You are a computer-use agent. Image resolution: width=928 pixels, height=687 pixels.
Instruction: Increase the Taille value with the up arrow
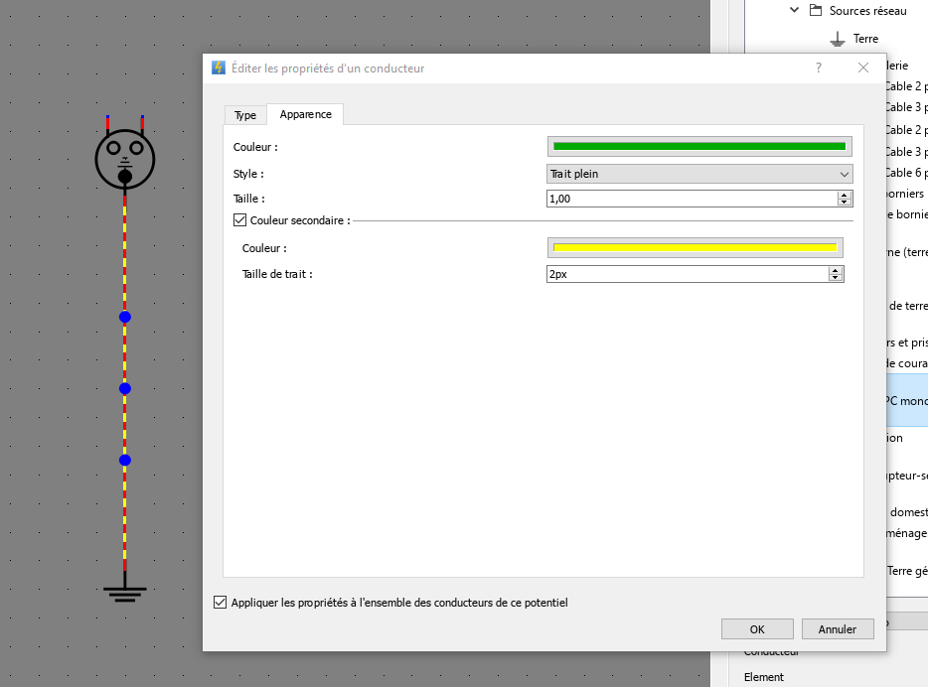tap(845, 195)
